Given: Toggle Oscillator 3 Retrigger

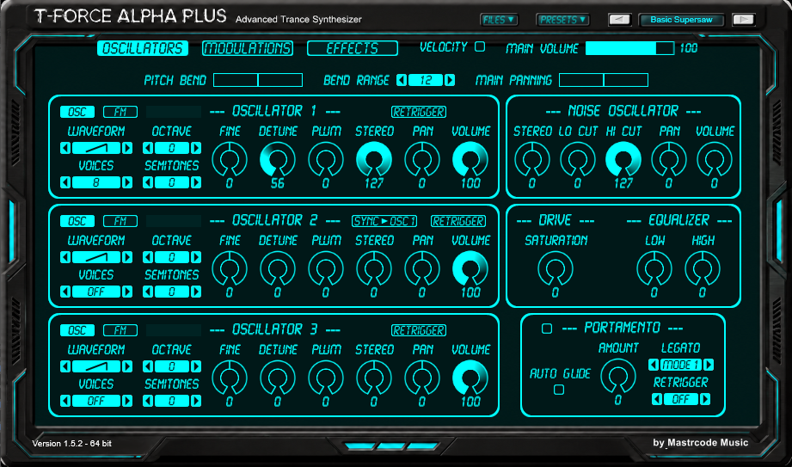Looking at the screenshot, I should pyautogui.click(x=419, y=330).
